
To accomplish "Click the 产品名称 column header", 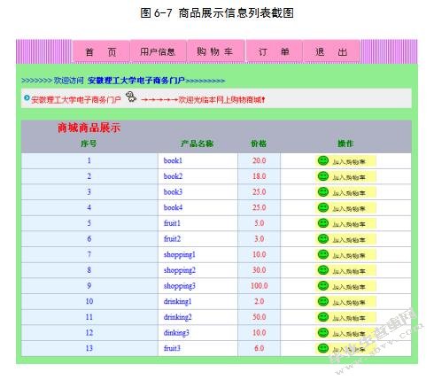I will 198,143.
